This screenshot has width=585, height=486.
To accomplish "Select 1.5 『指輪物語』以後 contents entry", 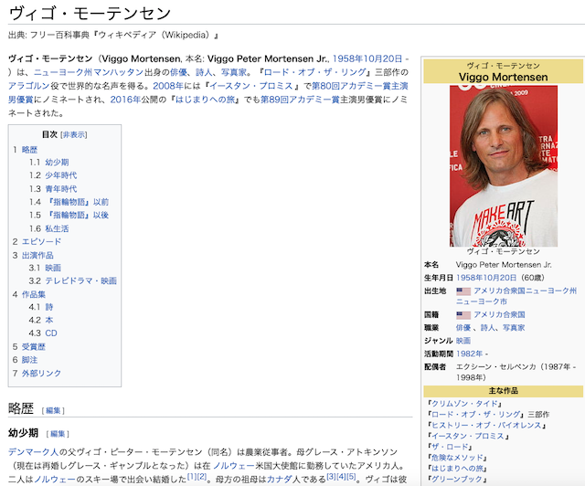I will click(77, 215).
